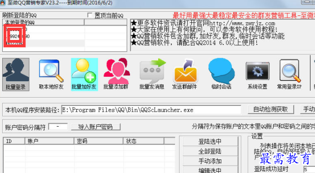Click the official website URL text line

pos(203,23)
